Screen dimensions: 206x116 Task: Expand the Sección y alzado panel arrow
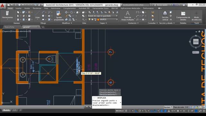[x=174, y=23]
